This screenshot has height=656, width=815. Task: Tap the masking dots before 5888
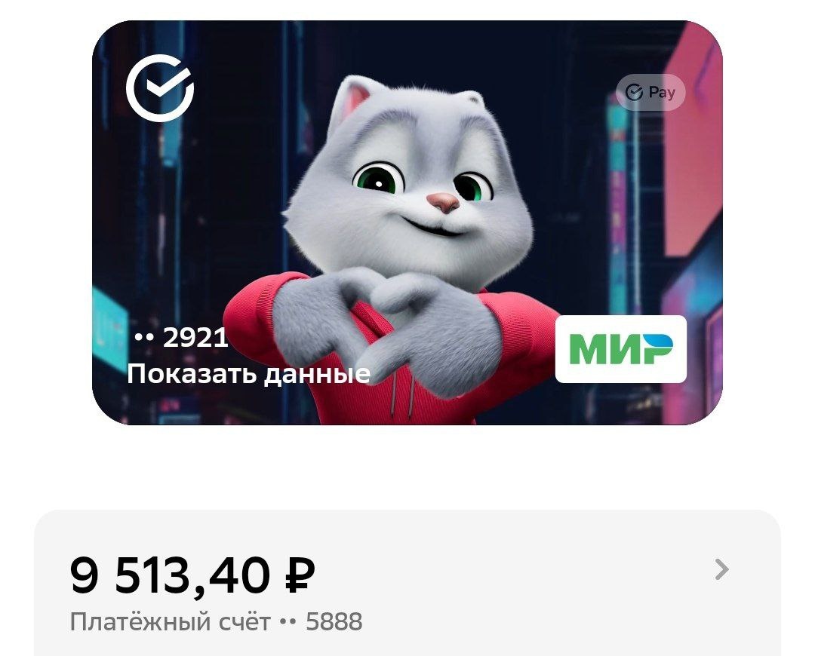[288, 621]
